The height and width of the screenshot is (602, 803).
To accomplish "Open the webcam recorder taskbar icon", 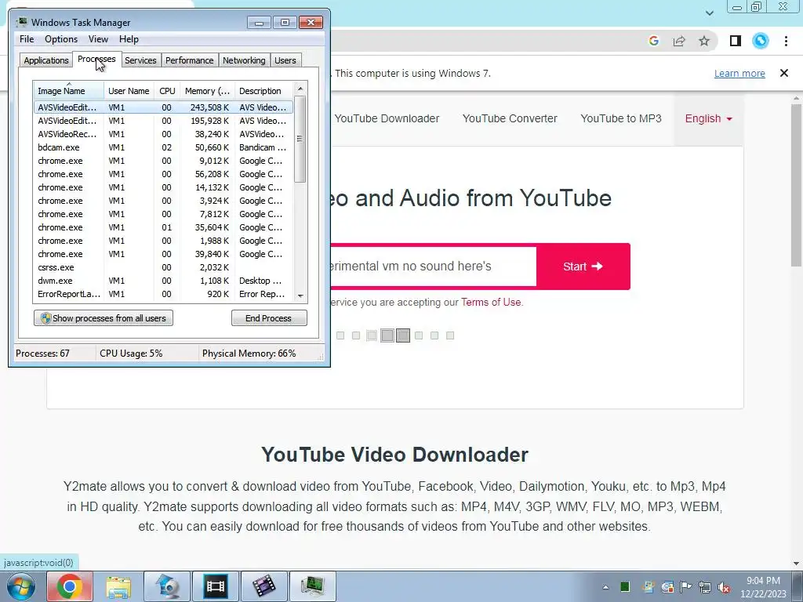I will [x=167, y=586].
